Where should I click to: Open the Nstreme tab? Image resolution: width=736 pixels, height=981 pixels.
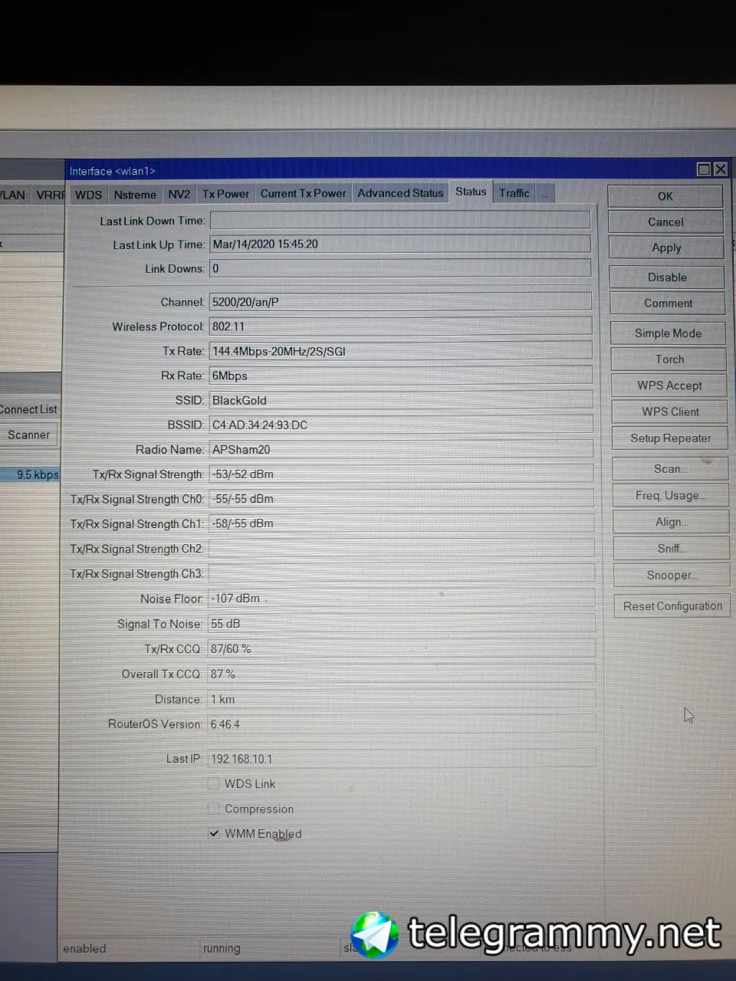click(135, 195)
